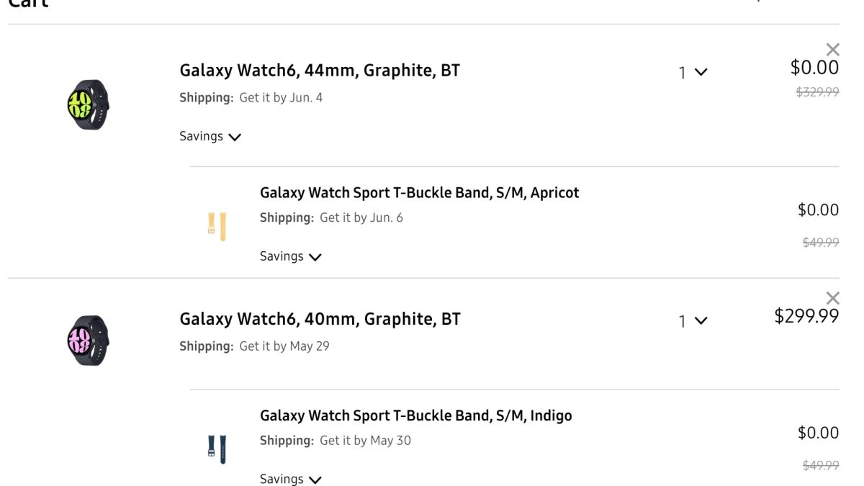Click the 44mm watch product image
864x486 pixels.
(88, 105)
